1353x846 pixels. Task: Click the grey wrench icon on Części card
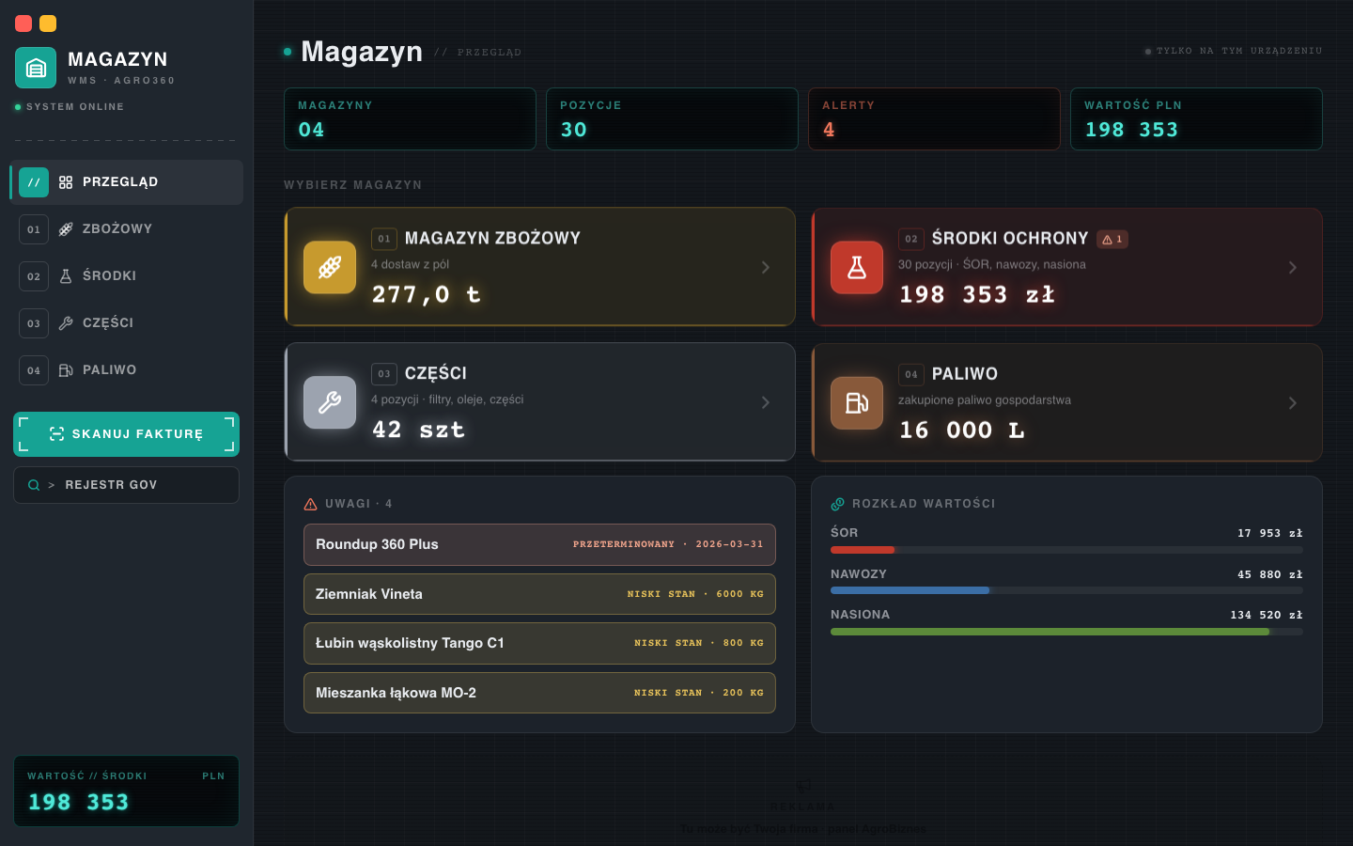pos(330,402)
